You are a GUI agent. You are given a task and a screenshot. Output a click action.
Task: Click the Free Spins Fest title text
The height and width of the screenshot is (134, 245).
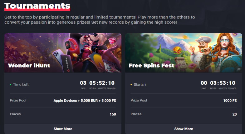(x=151, y=66)
